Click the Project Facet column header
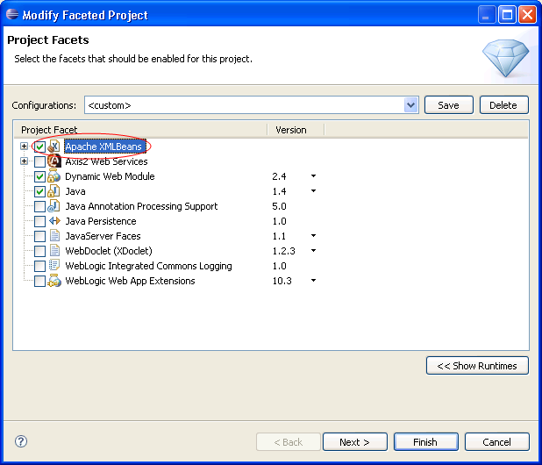The width and height of the screenshot is (542, 465). [x=140, y=130]
